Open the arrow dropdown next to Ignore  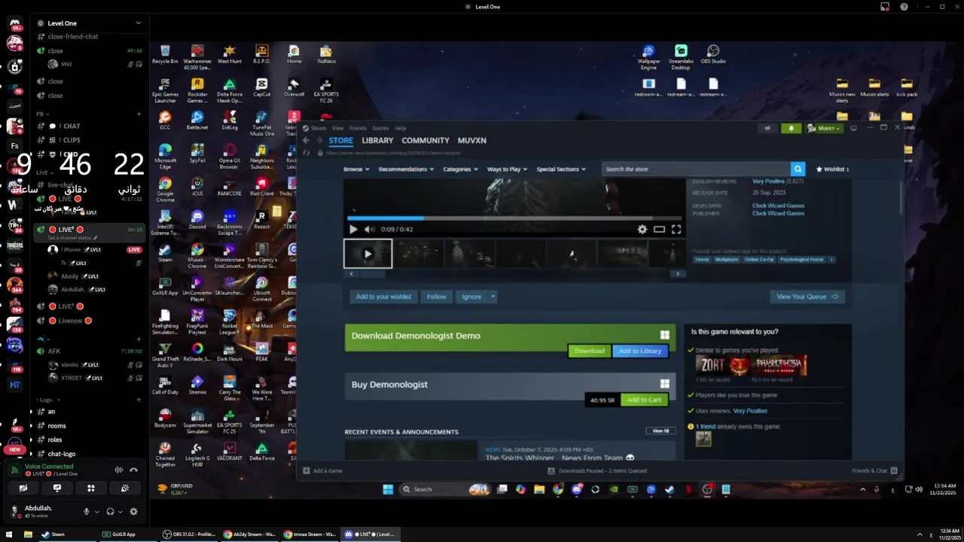pyautogui.click(x=493, y=297)
